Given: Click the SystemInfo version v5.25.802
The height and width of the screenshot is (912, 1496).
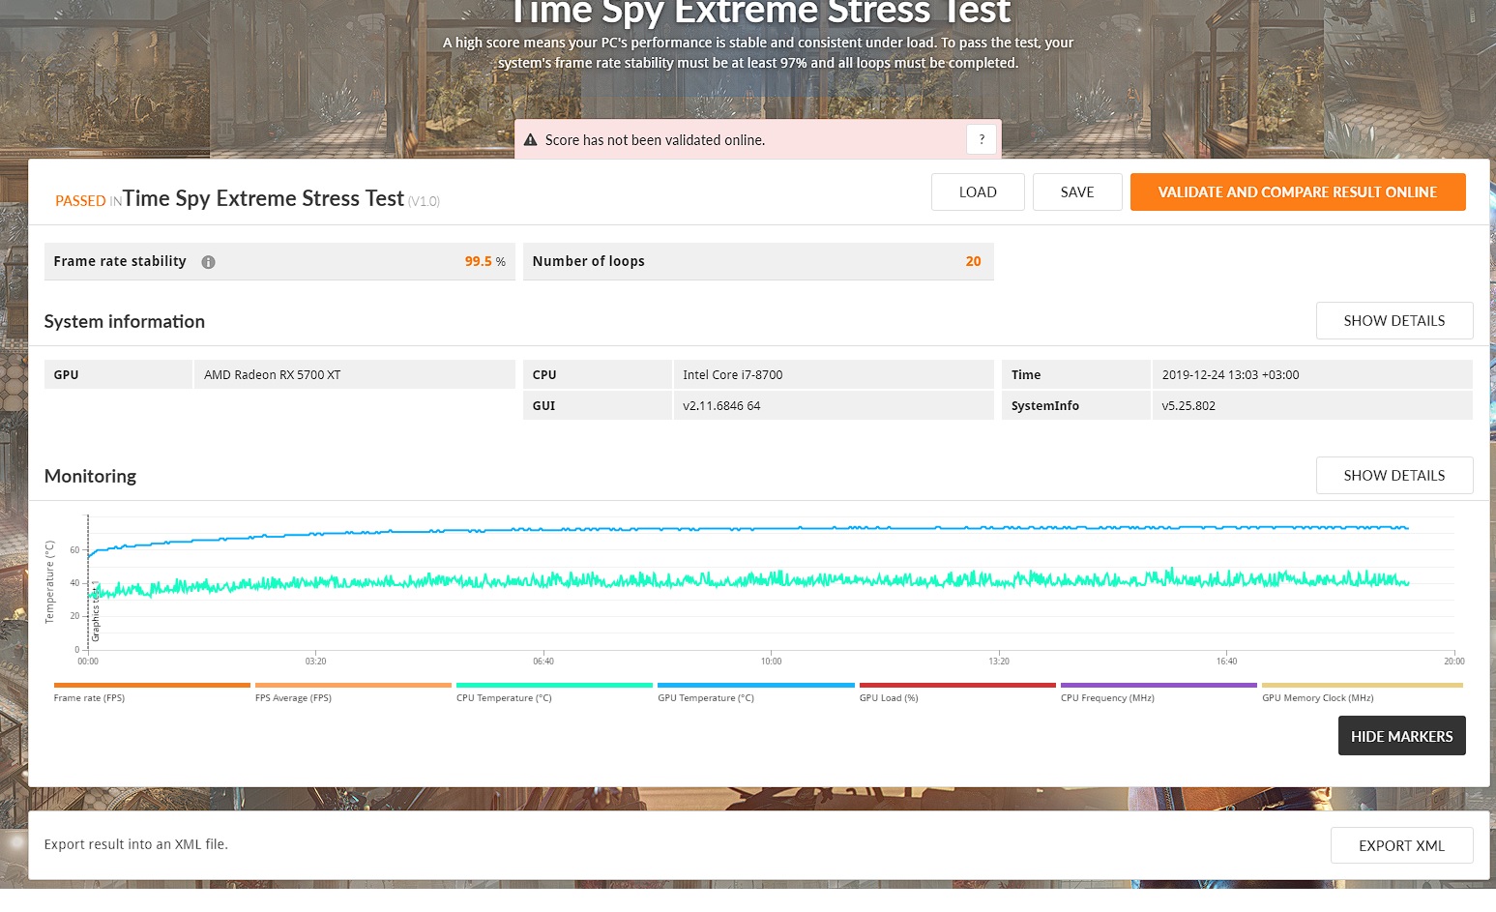Looking at the screenshot, I should [x=1188, y=405].
